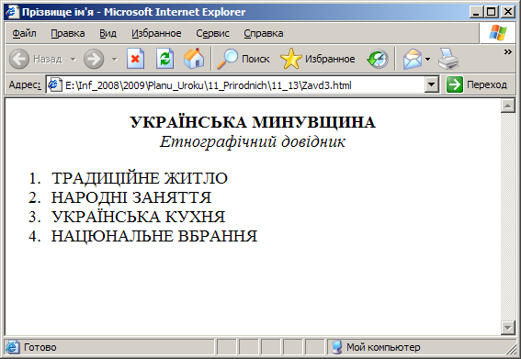
Task: Click heading УКРАЇНСЬКА МИНУВЩИНА
Action: (253, 122)
